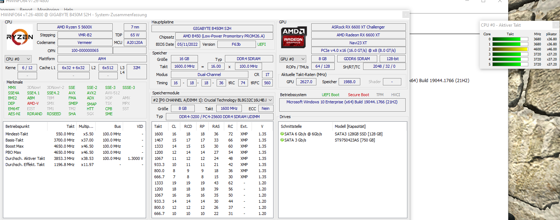560x220 pixels.
Task: Click the Navi23 XT codename field
Action: [x=358, y=43]
